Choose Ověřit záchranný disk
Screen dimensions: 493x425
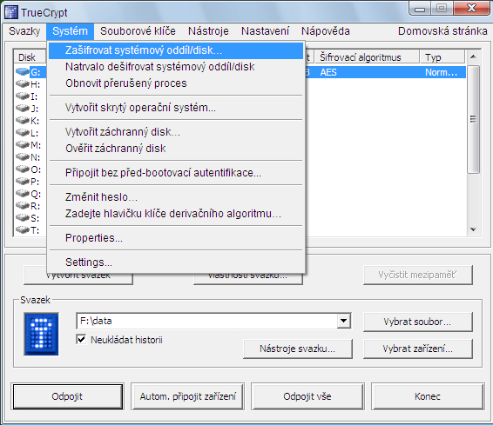(x=176, y=149)
